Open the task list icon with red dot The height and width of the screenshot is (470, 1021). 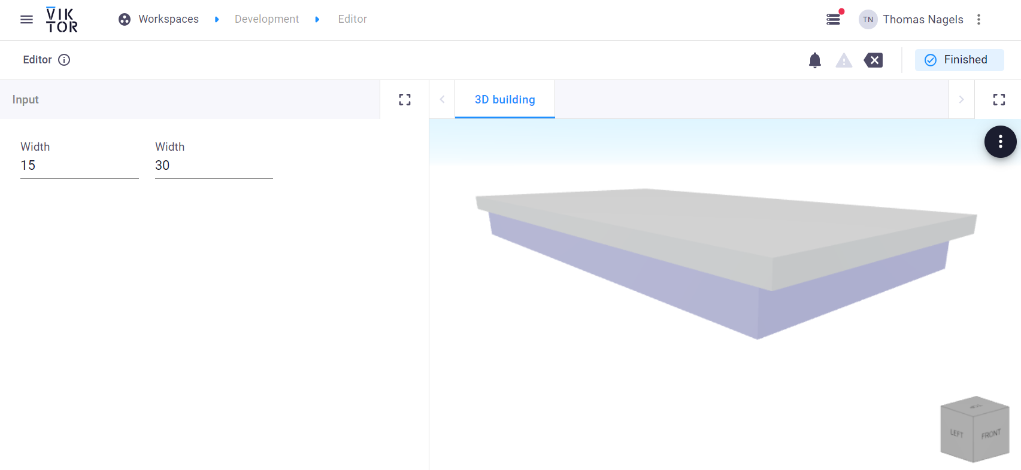point(833,20)
